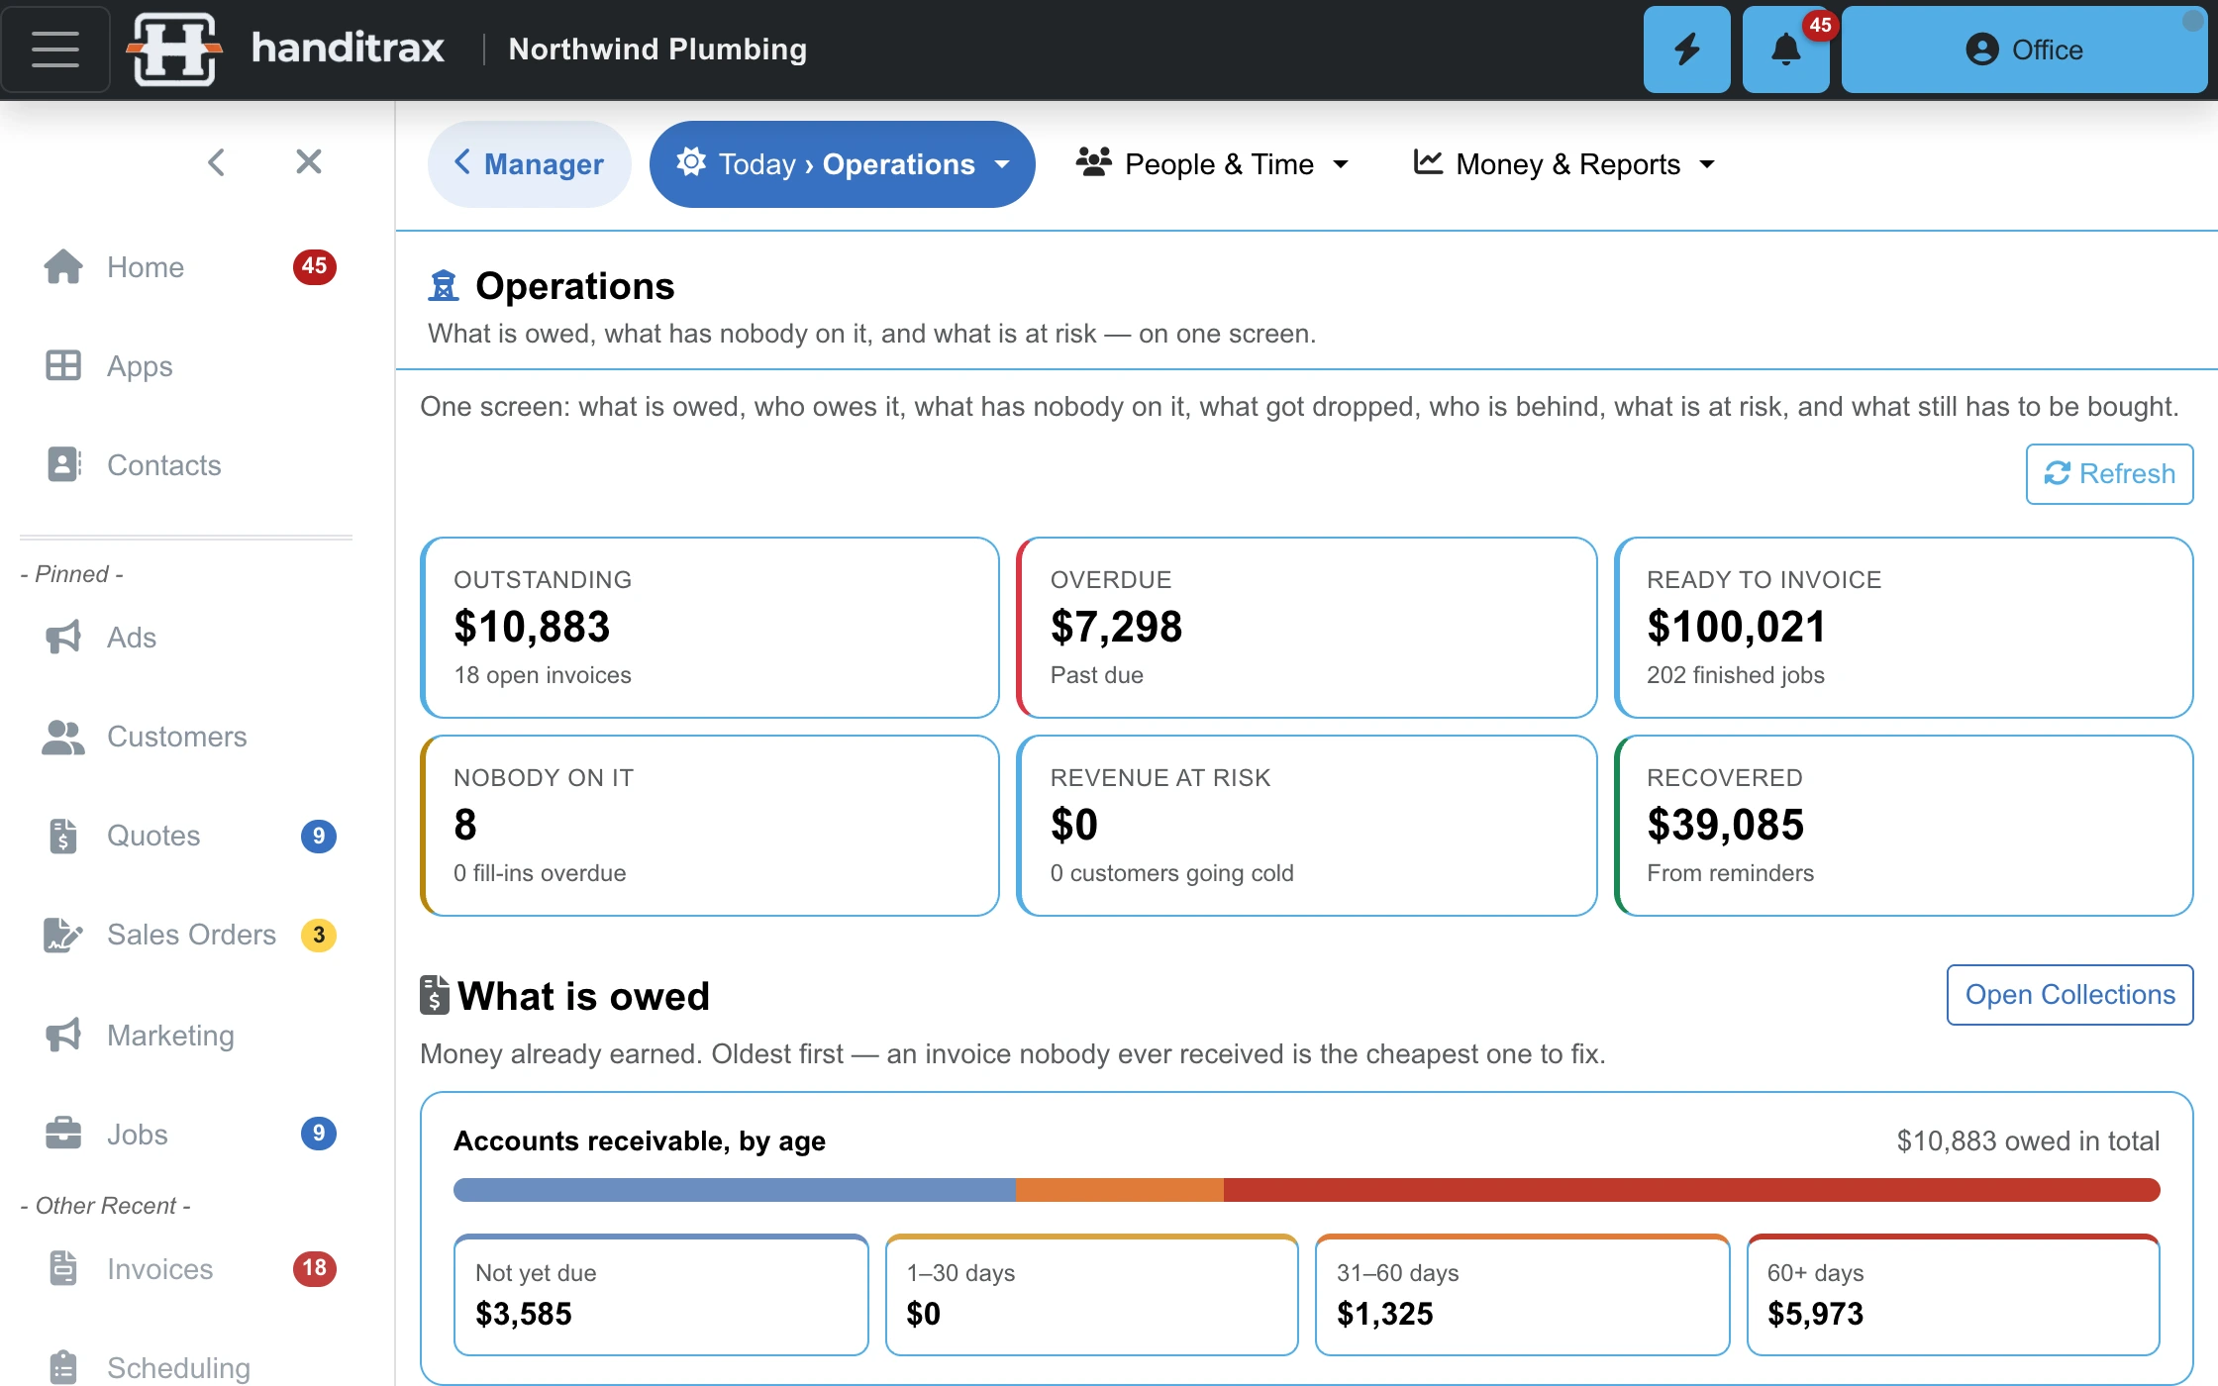Expand the Today › Operations dropdown
The width and height of the screenshot is (2218, 1386).
[x=843, y=164]
